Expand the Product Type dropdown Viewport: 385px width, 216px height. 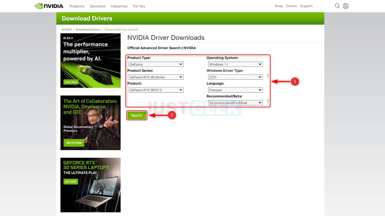pyautogui.click(x=156, y=64)
